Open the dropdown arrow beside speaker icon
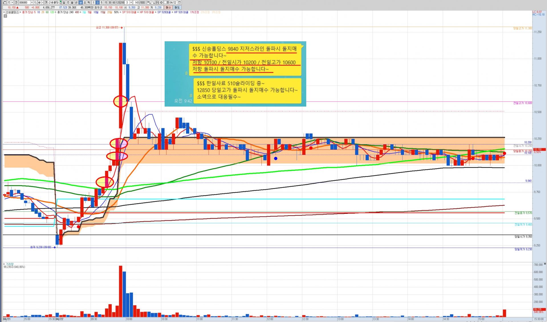547x322 pixels. (42, 3)
